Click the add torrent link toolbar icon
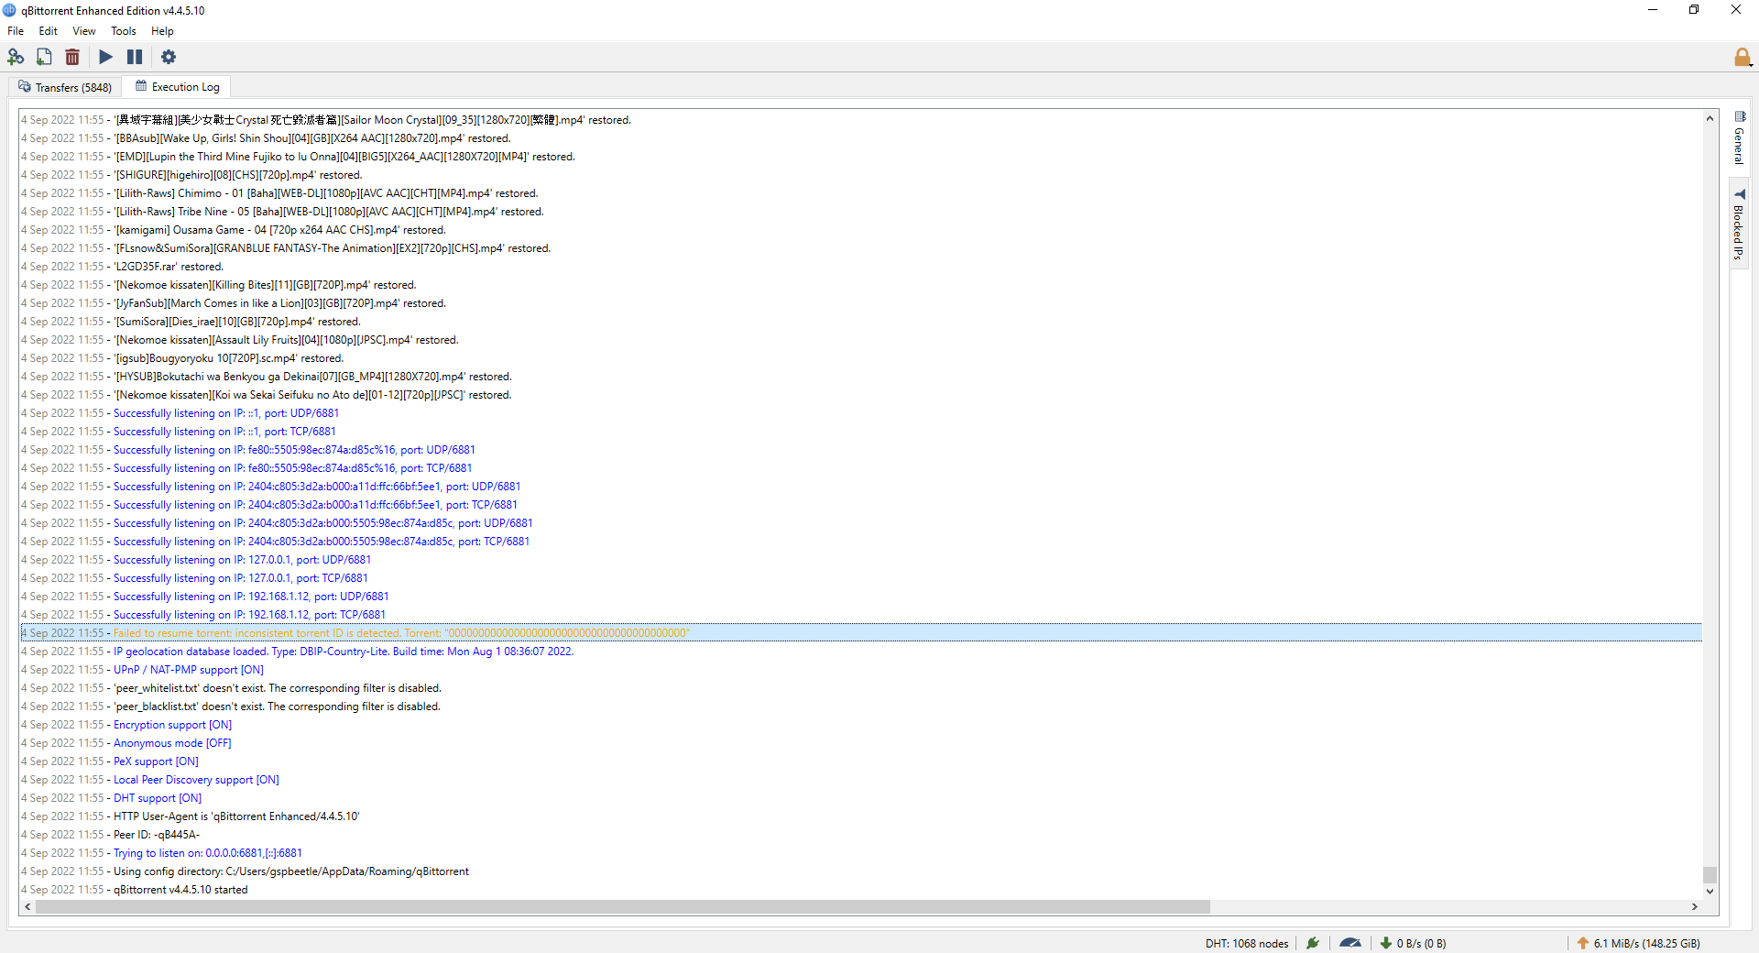 [16, 57]
